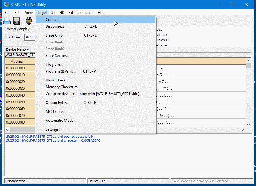
Task: Open the ST-LINK menu
Action: pos(57,13)
